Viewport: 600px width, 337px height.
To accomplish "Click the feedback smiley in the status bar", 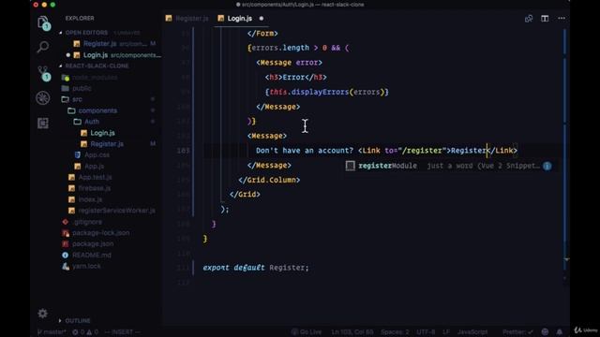I will pyautogui.click(x=545, y=331).
